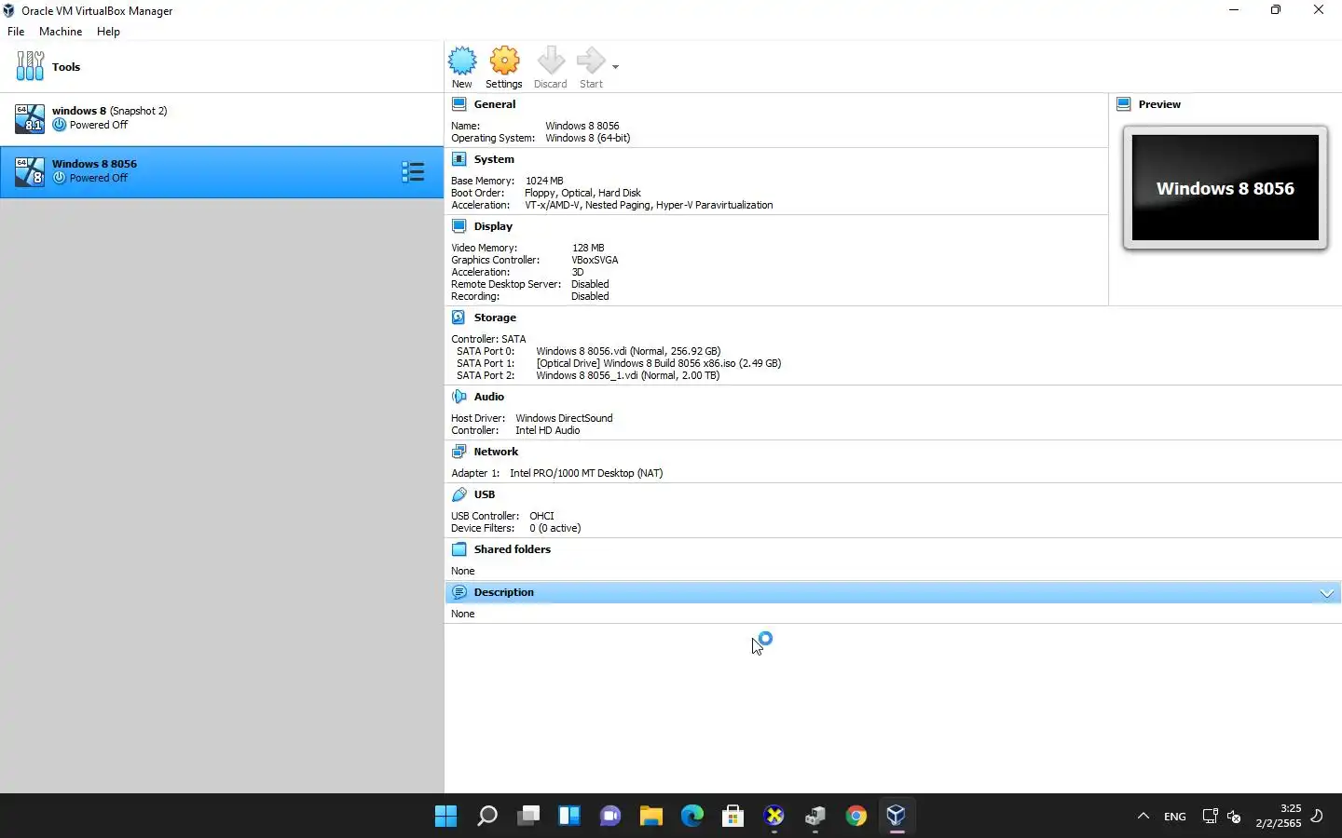This screenshot has height=838, width=1342.
Task: Click the Description section icon
Action: tap(459, 592)
